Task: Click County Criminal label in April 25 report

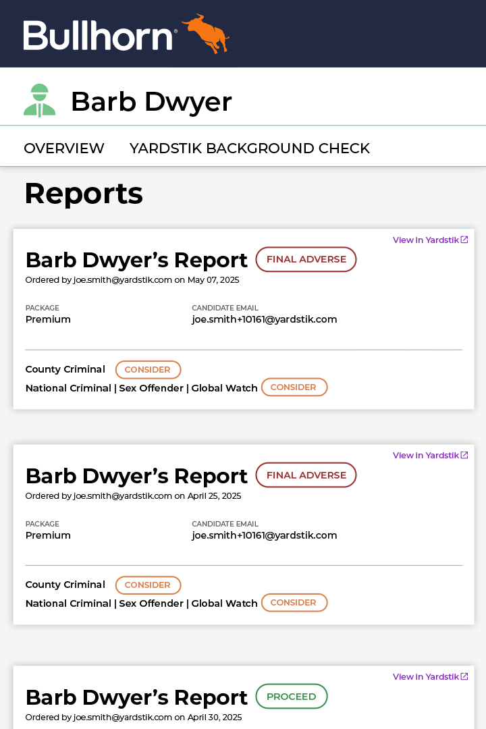Action: pyautogui.click(x=65, y=585)
